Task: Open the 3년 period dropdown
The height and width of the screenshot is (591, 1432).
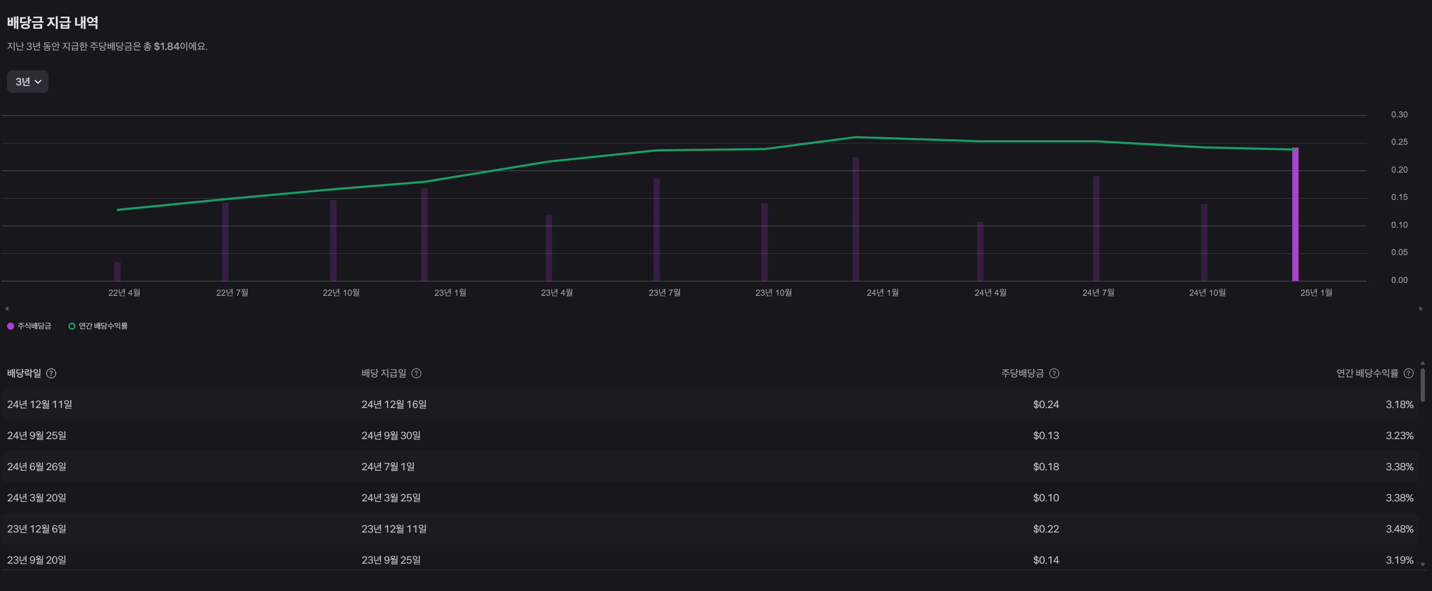Action: tap(28, 82)
